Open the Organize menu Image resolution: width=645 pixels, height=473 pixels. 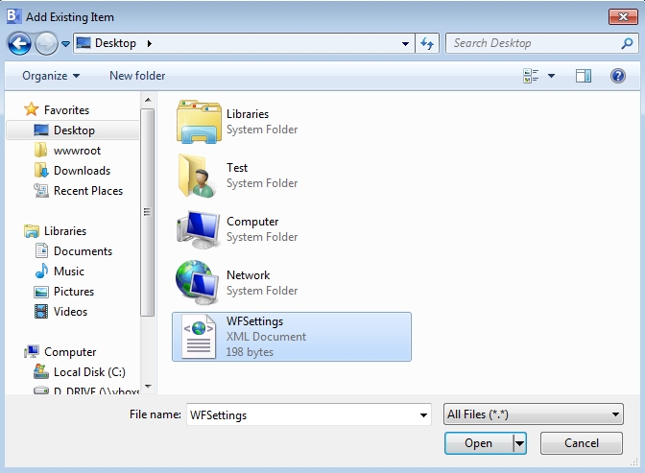pyautogui.click(x=51, y=76)
